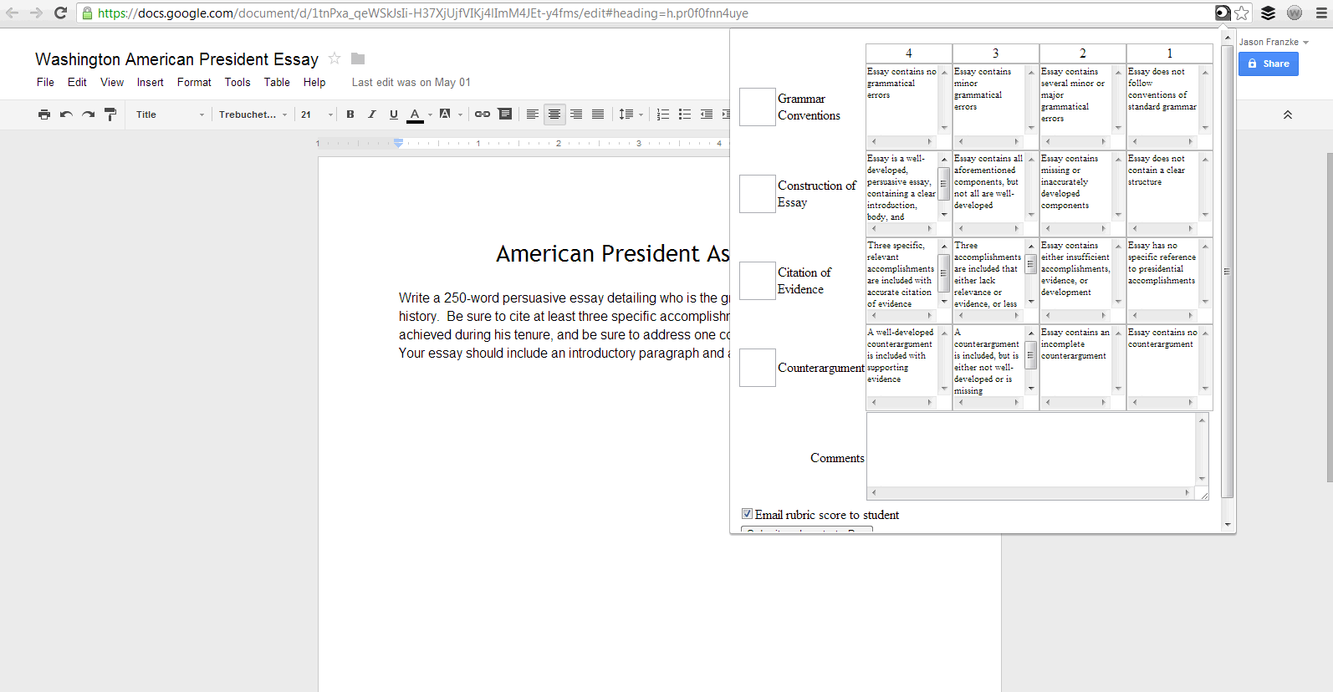This screenshot has height=692, width=1333.
Task: Open the View menu
Action: [x=112, y=82]
